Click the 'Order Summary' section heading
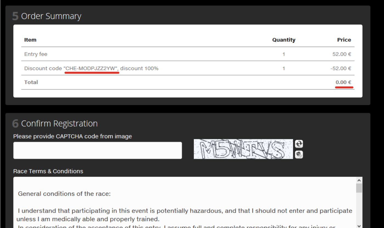 pyautogui.click(x=51, y=16)
